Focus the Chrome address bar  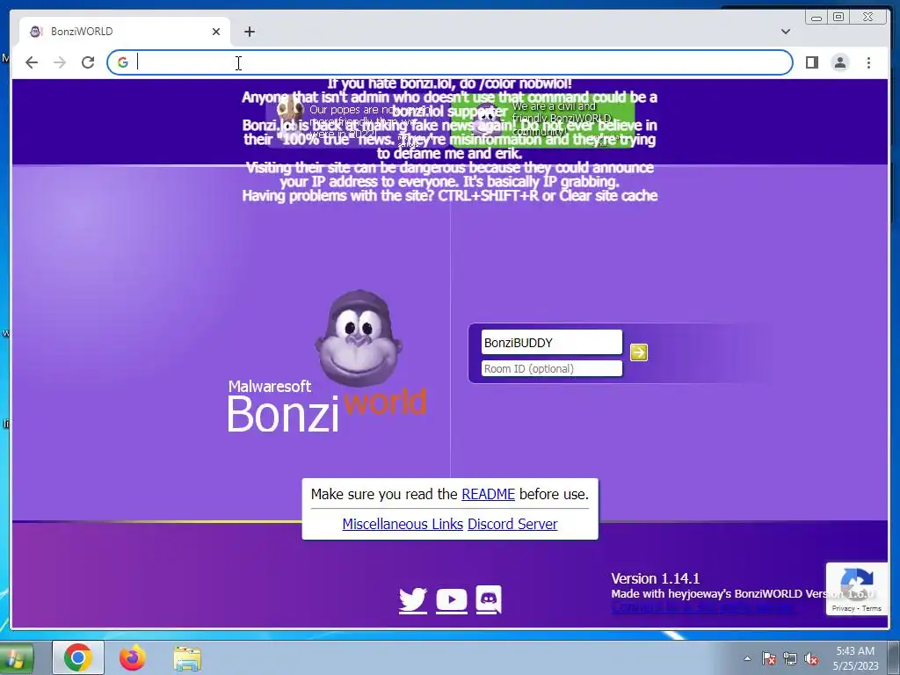tap(449, 62)
